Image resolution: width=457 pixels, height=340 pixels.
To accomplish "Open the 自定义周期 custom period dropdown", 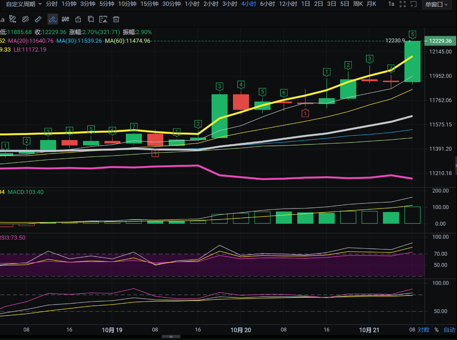I will click(x=24, y=4).
